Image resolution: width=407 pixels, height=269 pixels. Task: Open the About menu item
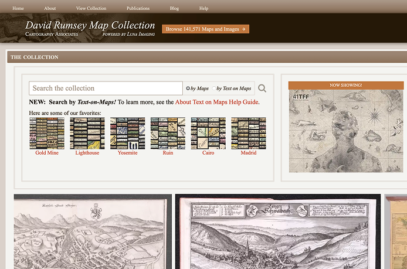click(x=50, y=8)
